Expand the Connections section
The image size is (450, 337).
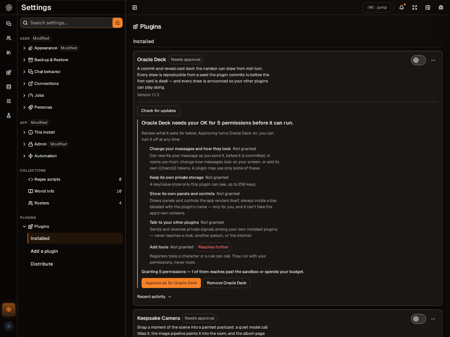click(x=24, y=84)
